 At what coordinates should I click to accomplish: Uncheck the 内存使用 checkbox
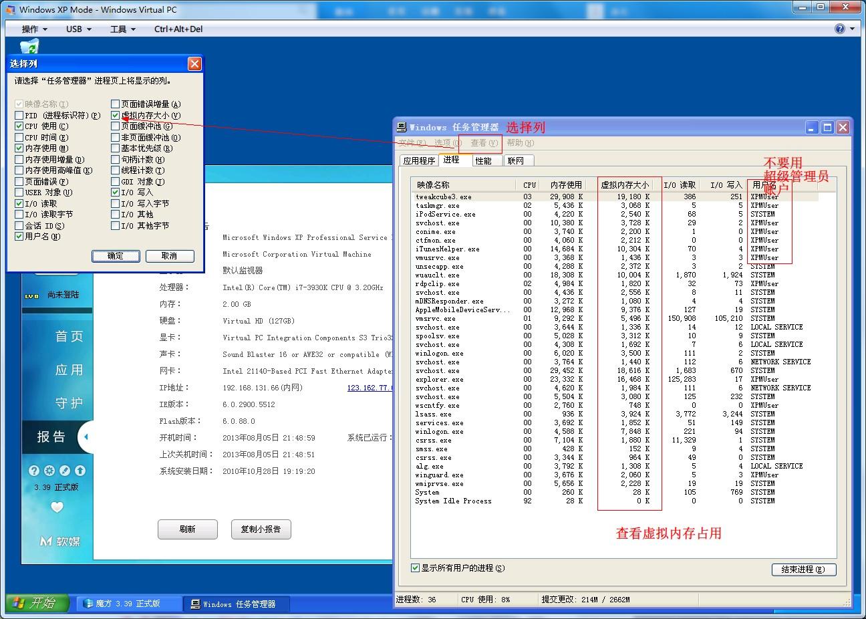(x=19, y=148)
